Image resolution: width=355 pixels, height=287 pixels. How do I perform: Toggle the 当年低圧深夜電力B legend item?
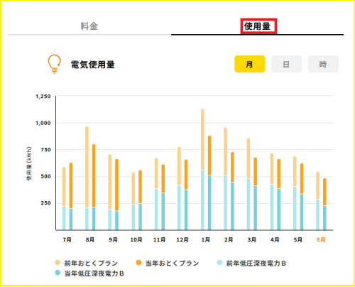coord(89,274)
